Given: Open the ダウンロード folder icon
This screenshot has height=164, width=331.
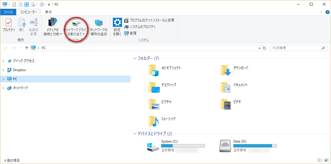Looking at the screenshot, I should (226, 71).
